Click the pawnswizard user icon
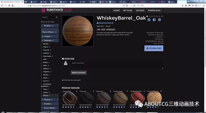Image resolution: width=206 pixels, height=113 pixels. (98, 23)
